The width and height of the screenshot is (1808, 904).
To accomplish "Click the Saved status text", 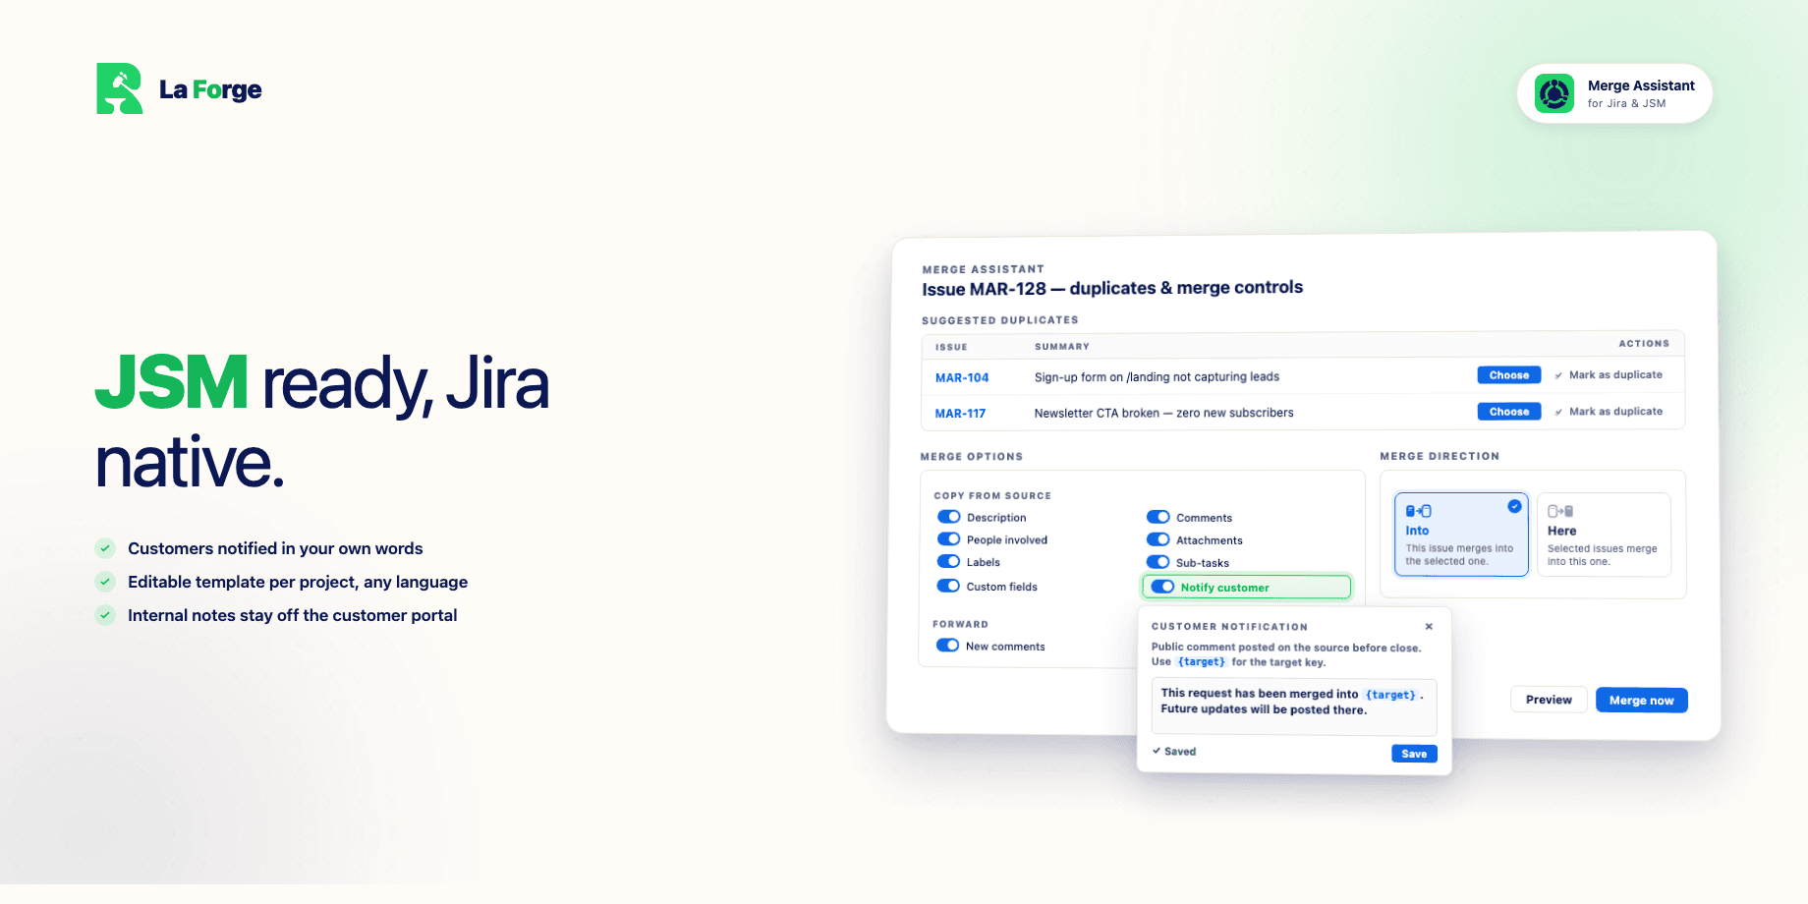I will click(1180, 752).
